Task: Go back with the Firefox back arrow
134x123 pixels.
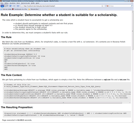Action: [x=2, y=6]
